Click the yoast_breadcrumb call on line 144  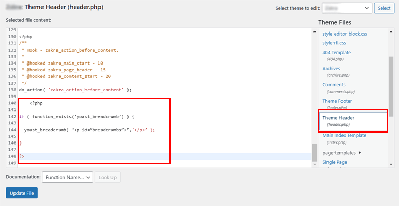click(90, 130)
